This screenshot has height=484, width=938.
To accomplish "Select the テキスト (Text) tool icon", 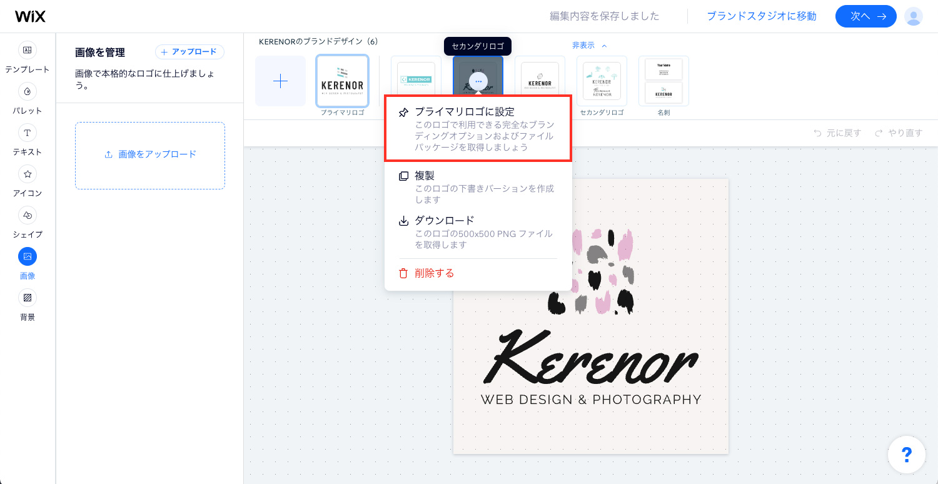I will pyautogui.click(x=28, y=133).
